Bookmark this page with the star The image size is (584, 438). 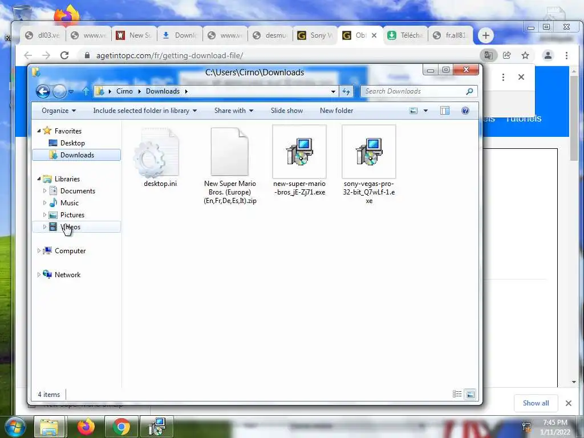[x=525, y=55]
